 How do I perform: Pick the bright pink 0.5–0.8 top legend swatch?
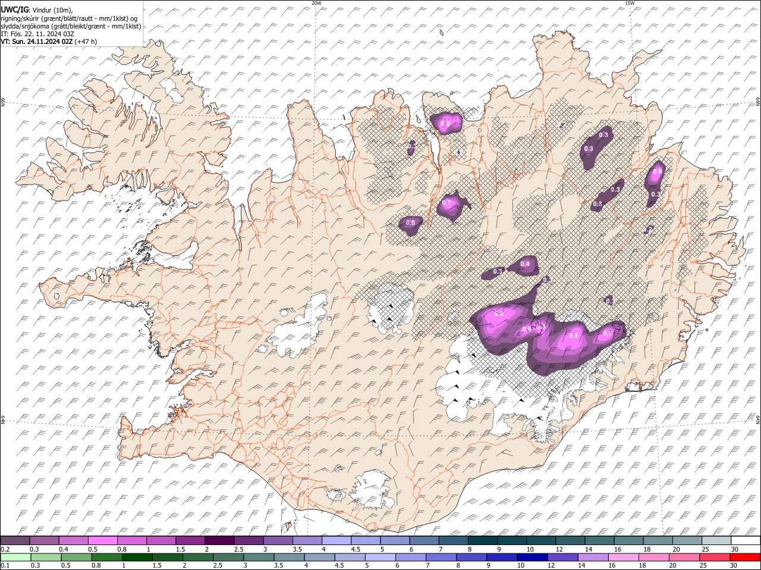[102, 540]
